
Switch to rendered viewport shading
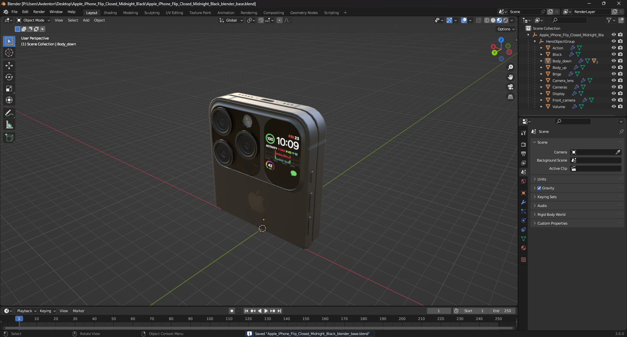[x=506, y=20]
